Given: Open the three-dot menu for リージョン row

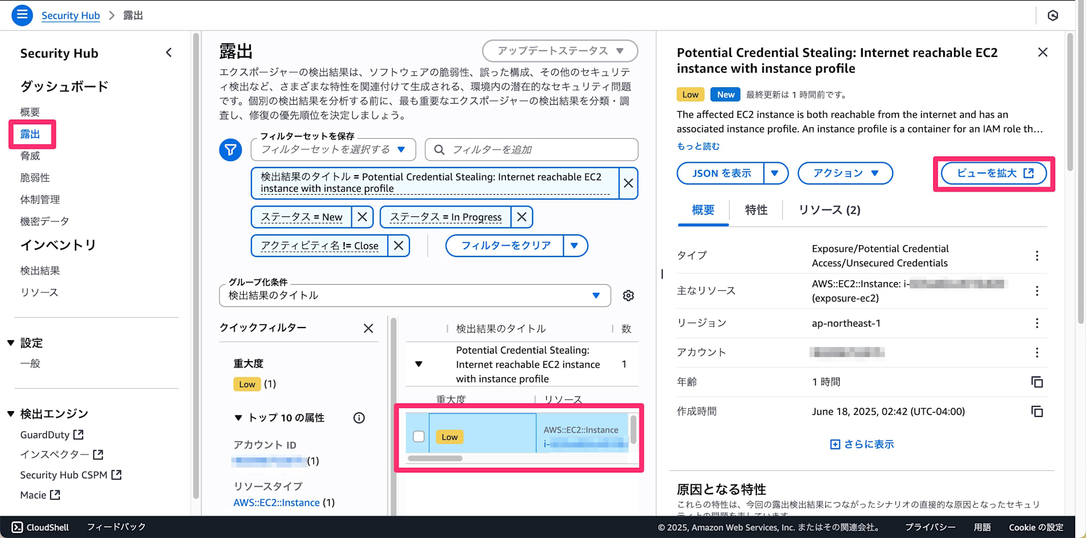Looking at the screenshot, I should click(x=1037, y=323).
